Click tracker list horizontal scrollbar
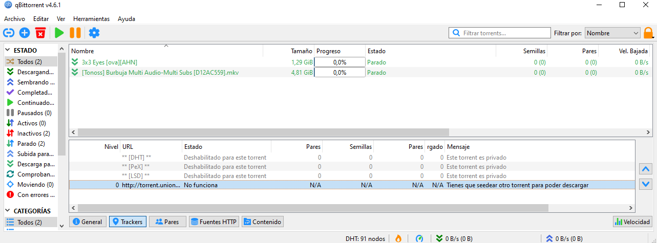 point(313,208)
